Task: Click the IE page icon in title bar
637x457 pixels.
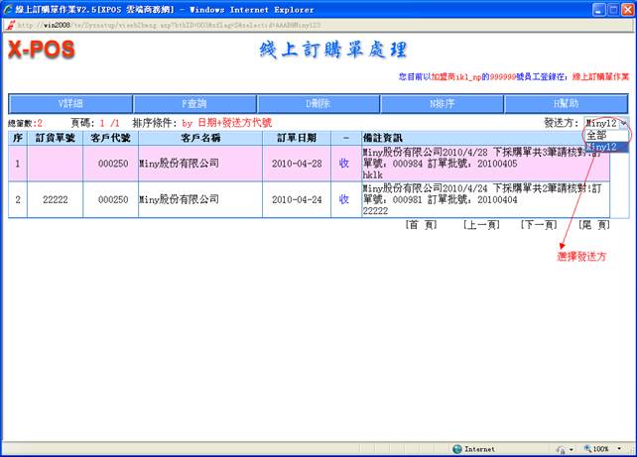Action: point(8,8)
